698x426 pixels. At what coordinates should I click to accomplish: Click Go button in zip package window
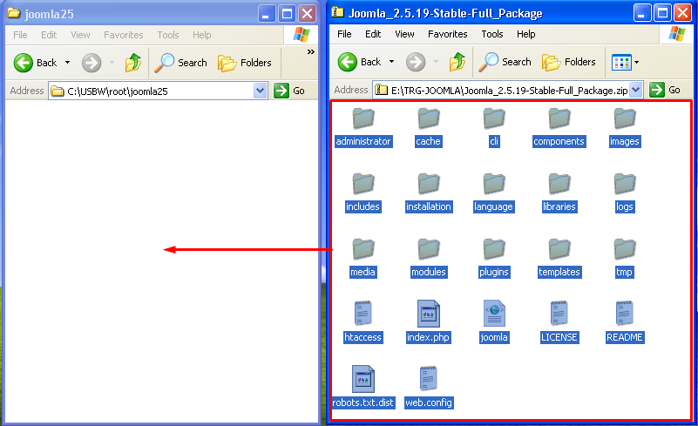(665, 90)
